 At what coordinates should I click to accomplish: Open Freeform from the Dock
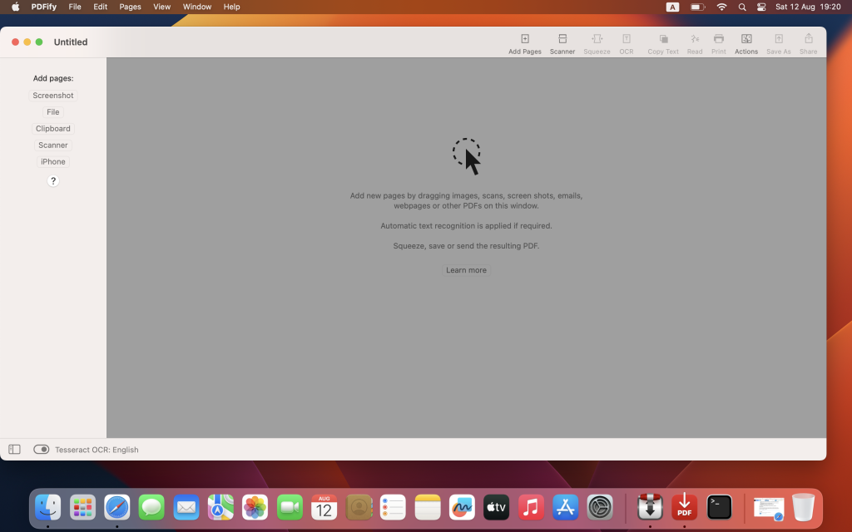tap(462, 507)
